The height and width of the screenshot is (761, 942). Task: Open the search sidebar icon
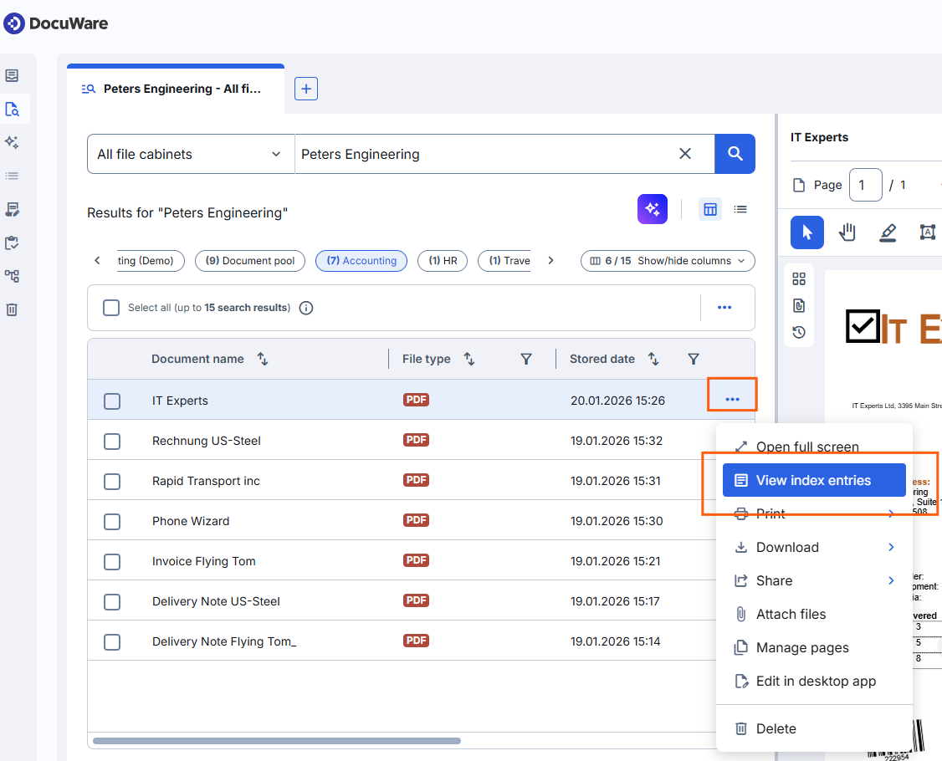12,110
